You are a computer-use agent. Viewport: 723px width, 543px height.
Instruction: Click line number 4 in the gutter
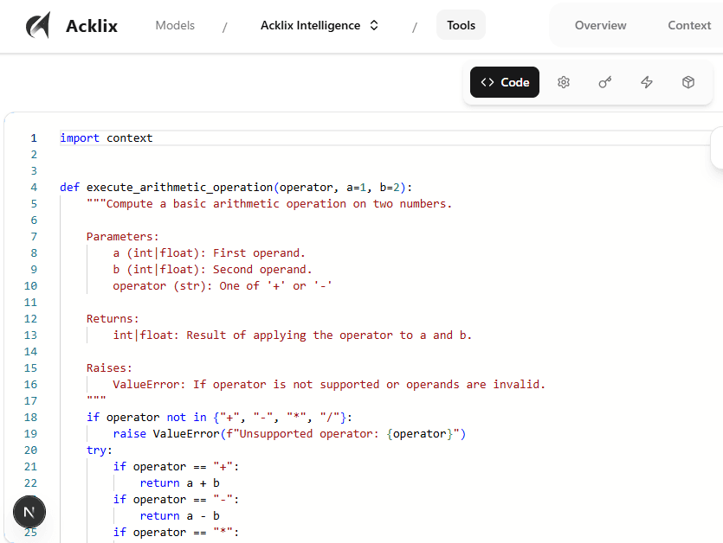pos(34,188)
